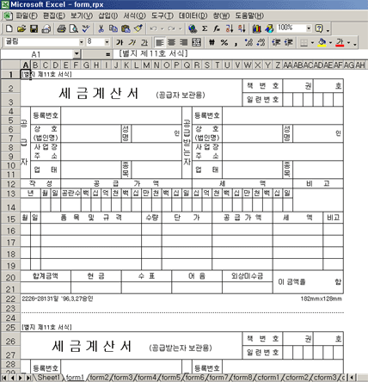The image size is (368, 382).
Task: Click Merge and Center icon
Action: pos(196,43)
